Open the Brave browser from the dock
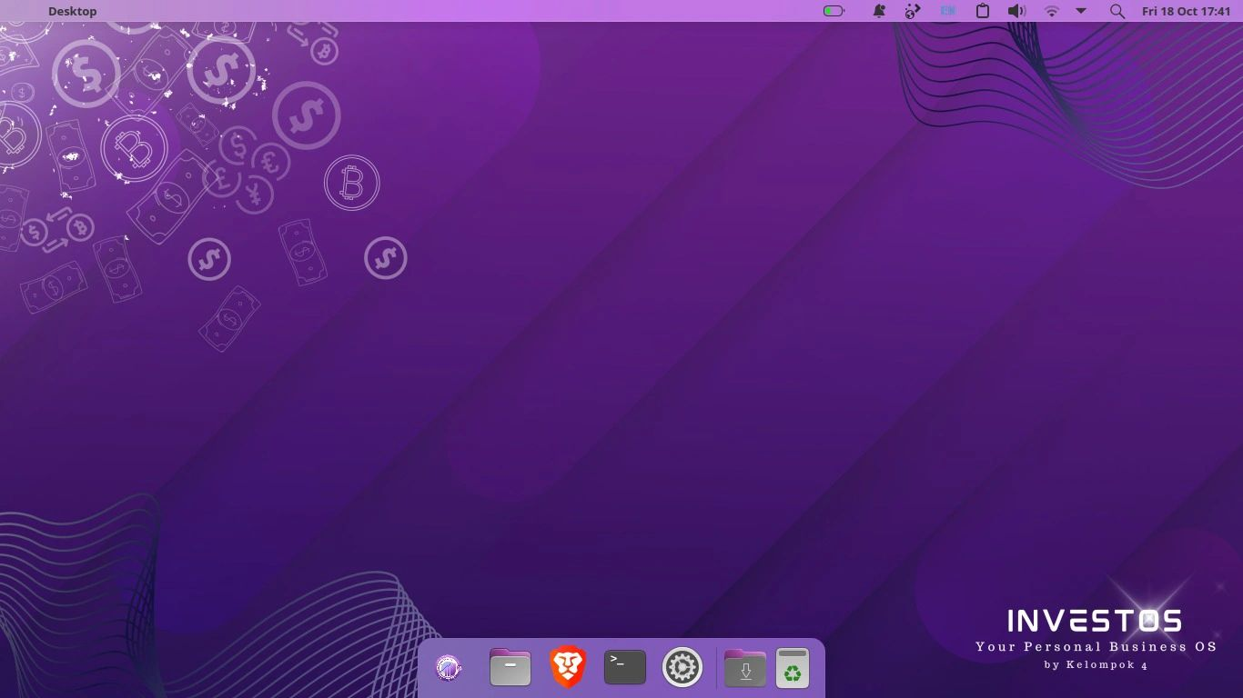1243x698 pixels. click(x=568, y=667)
